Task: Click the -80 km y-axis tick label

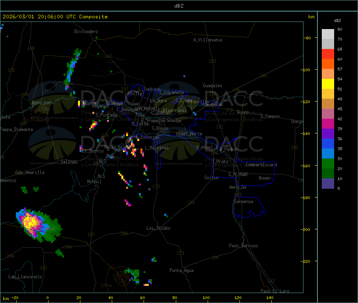Action: (307, 38)
